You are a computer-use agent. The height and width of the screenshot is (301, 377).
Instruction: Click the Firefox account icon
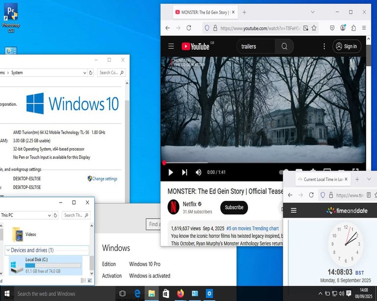point(343,28)
